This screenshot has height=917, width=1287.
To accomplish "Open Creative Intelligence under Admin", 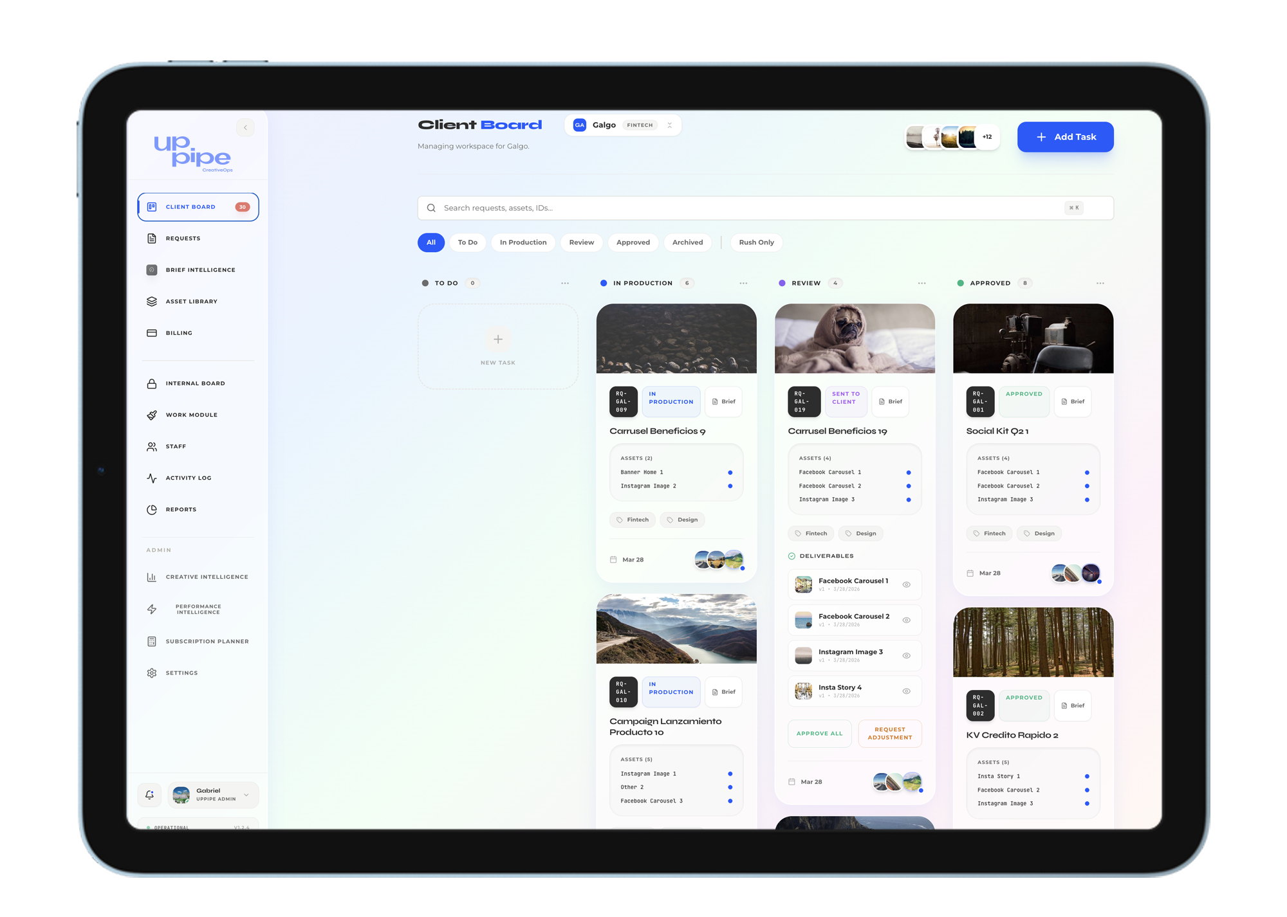I will coord(207,577).
